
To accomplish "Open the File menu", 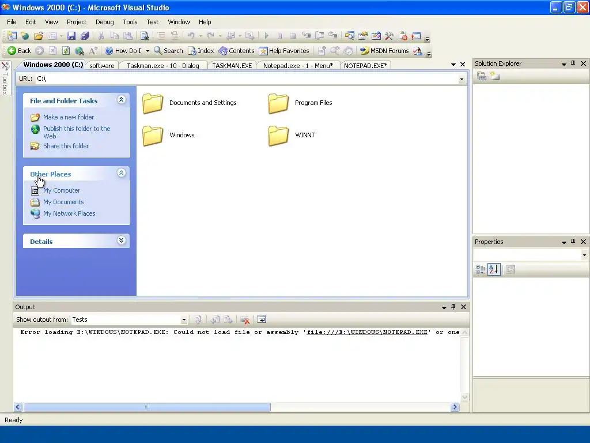I will pos(12,22).
